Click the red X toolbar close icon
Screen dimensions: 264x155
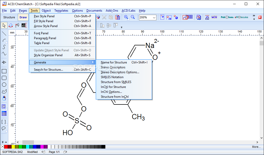[x=260, y=17]
